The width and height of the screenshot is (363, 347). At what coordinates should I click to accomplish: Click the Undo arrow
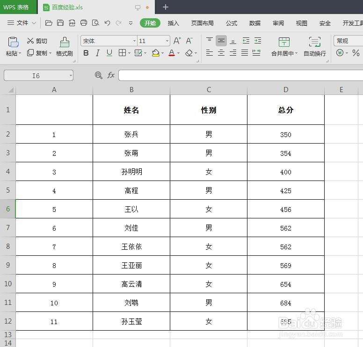(107, 23)
